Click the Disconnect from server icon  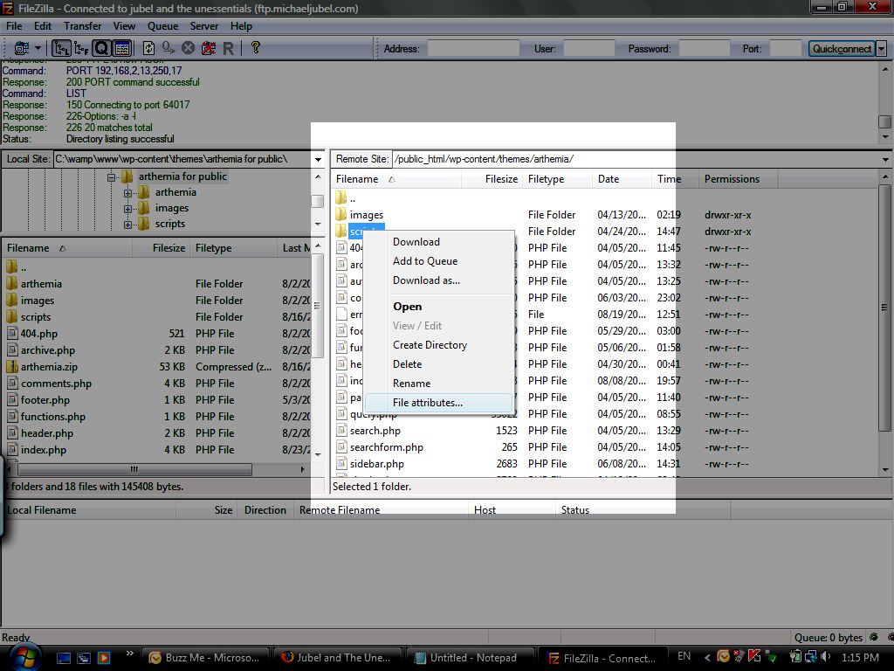(x=208, y=48)
